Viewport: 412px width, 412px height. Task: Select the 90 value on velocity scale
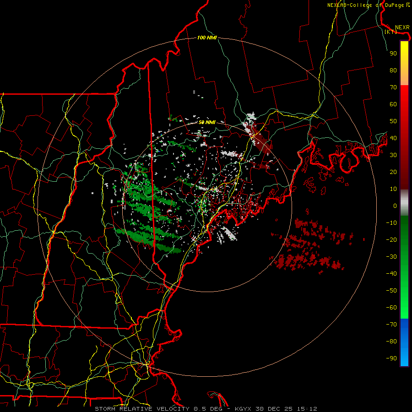(393, 54)
